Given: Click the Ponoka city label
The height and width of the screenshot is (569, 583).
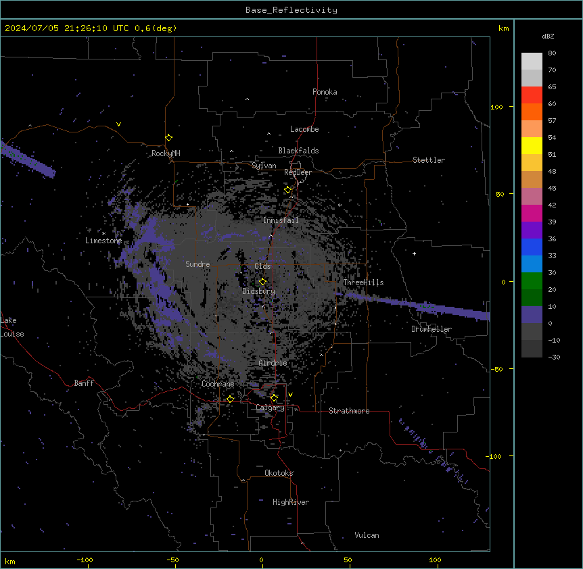Looking at the screenshot, I should point(325,92).
